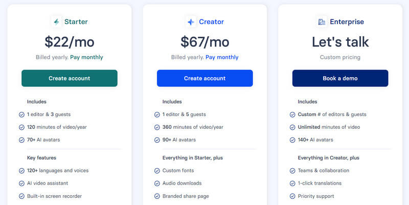The width and height of the screenshot is (409, 205).
Task: Switch Creator plan to Pay monthly
Action: click(x=222, y=57)
